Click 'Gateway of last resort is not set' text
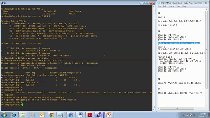Viewport: 210px width, 118px height. coord(21,43)
